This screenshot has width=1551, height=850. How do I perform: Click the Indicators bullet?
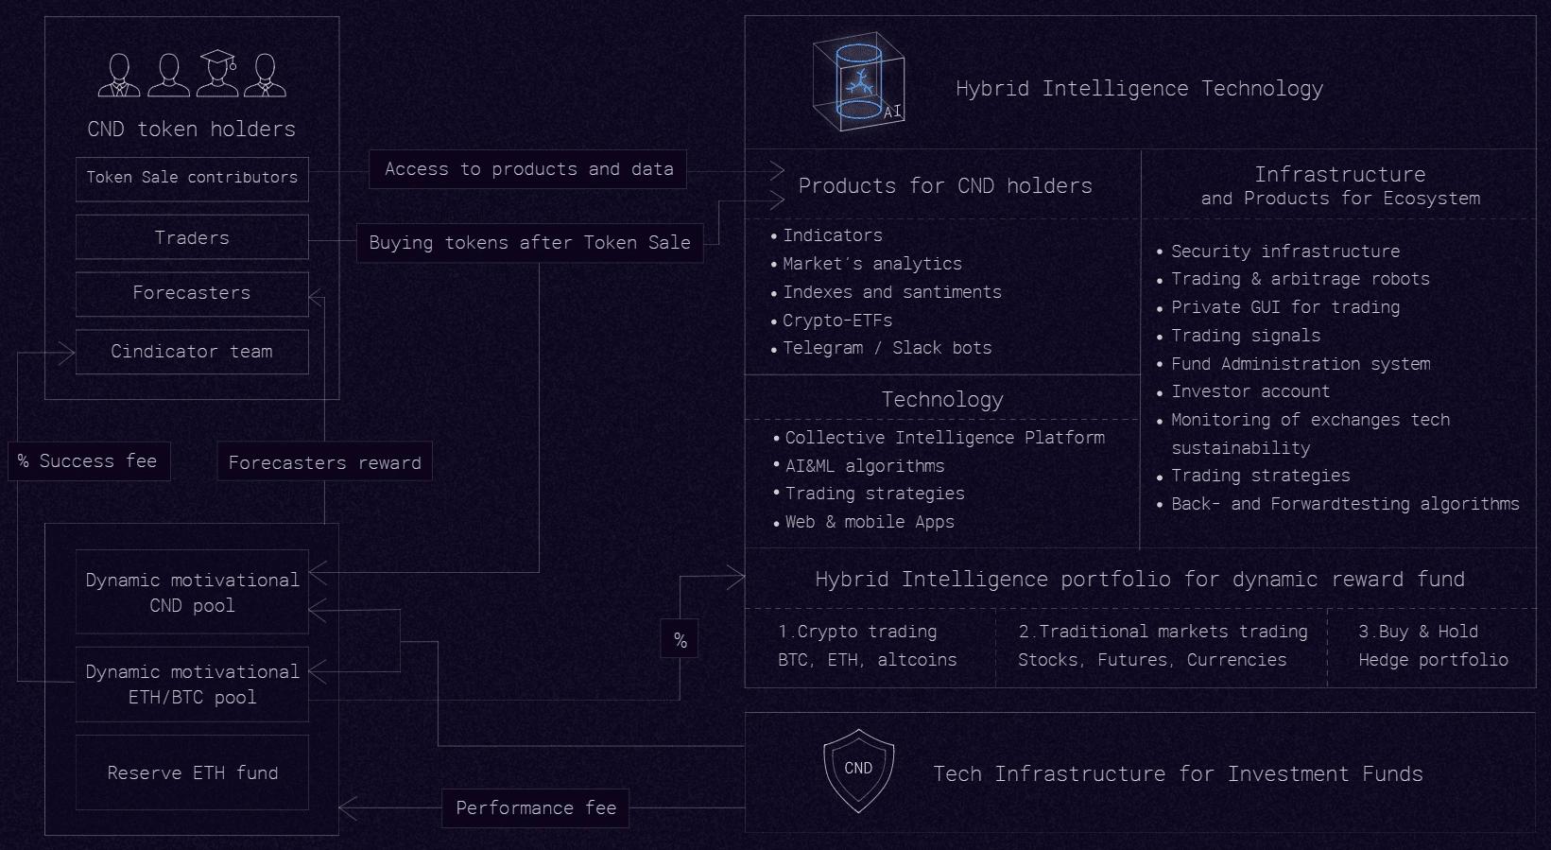(x=827, y=235)
